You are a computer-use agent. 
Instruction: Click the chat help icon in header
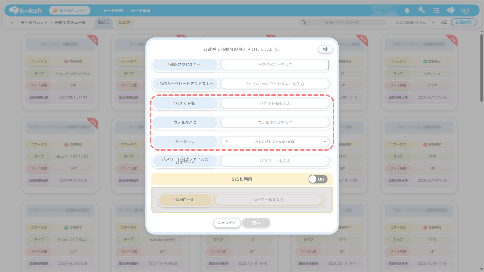(450, 11)
